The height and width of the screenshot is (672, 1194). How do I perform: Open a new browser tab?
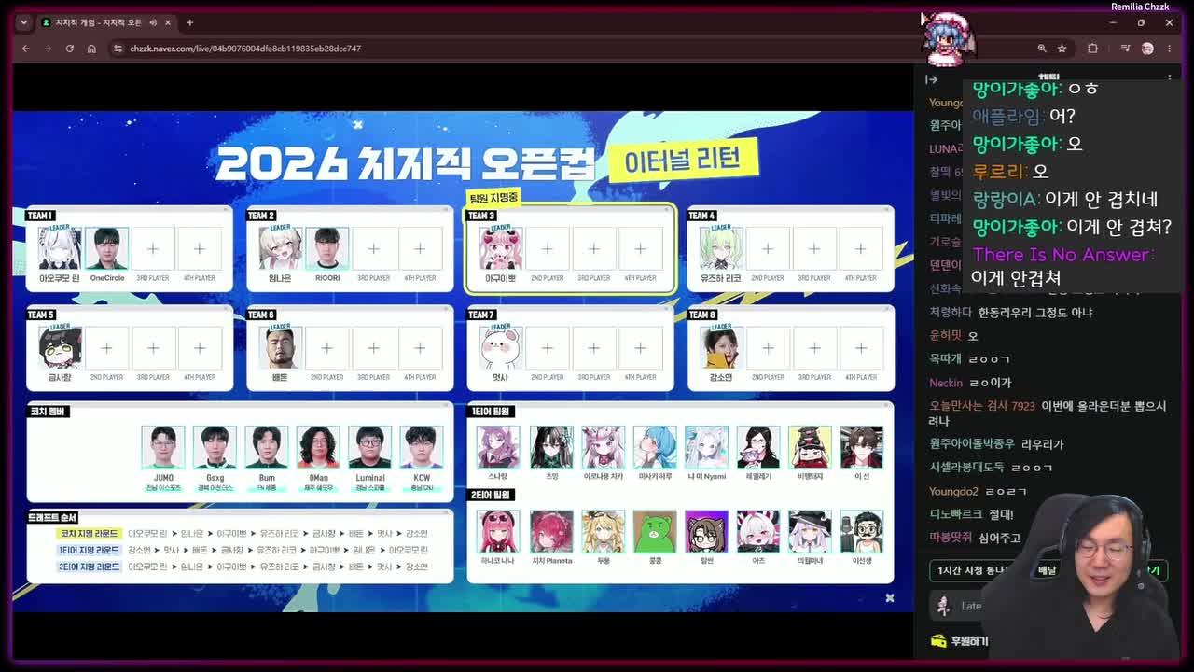[189, 22]
